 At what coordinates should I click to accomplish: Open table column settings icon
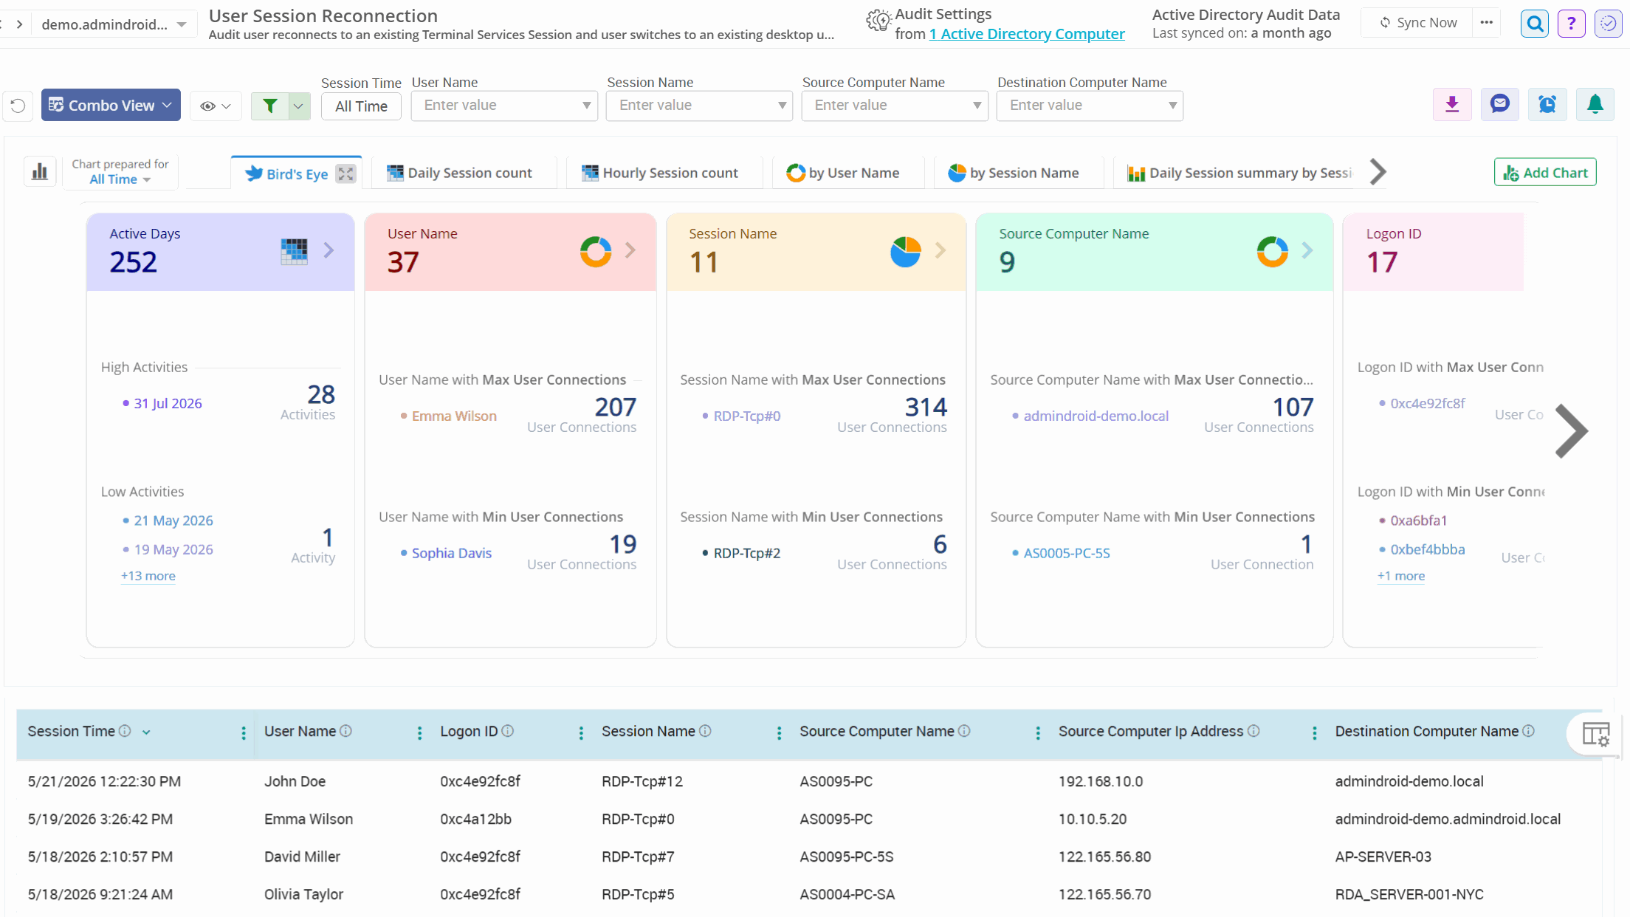(x=1595, y=734)
